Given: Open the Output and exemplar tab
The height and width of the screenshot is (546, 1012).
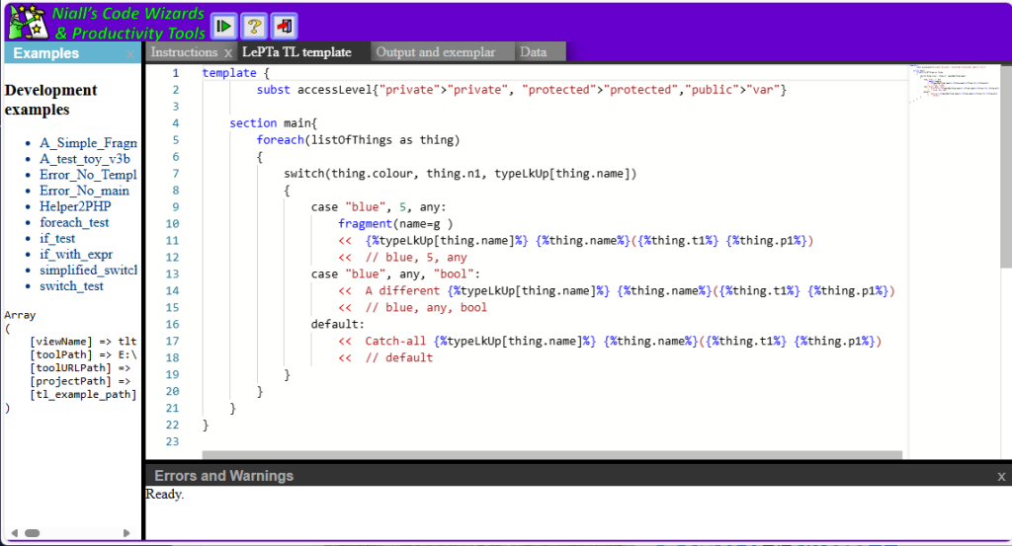Looking at the screenshot, I should [x=436, y=52].
